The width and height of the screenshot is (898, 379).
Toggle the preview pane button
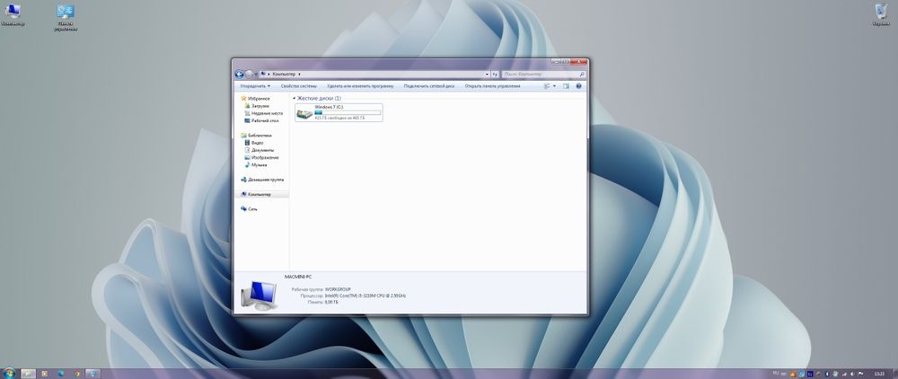point(566,86)
